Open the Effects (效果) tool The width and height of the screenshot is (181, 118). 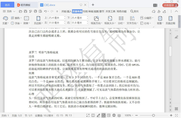[x=26, y=20]
